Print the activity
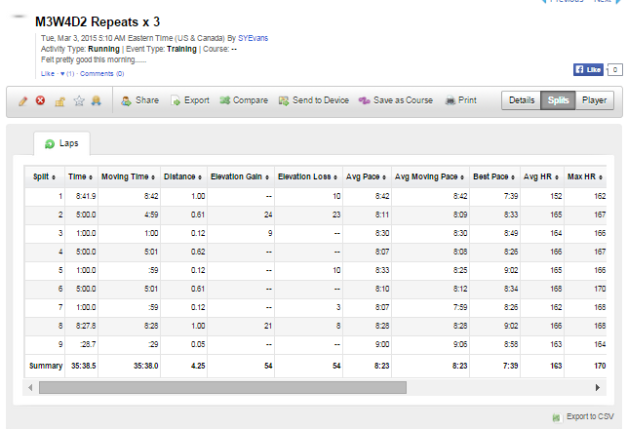627x429 pixels. coord(460,100)
